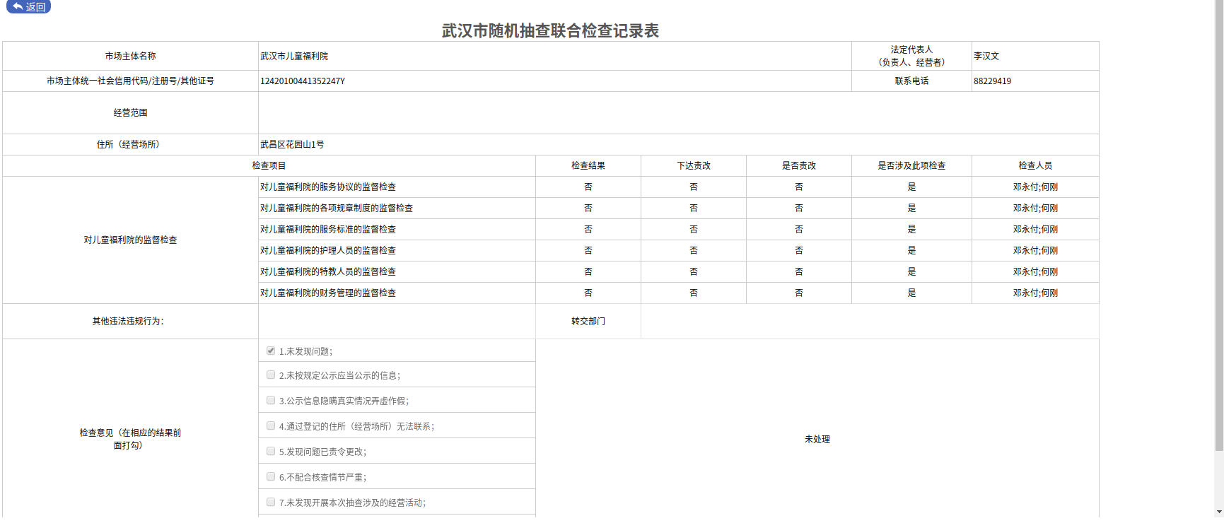Viewport: 1224px width, 523px height.
Task: Check the 2.未按规定公示应当公示的信息 option
Action: pos(271,375)
